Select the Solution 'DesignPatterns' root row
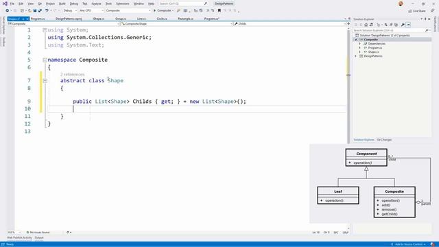 (x=382, y=35)
